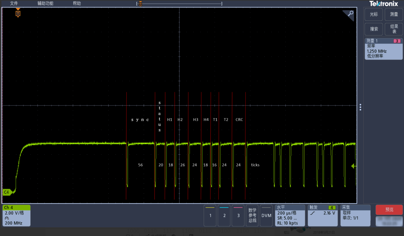Toggle channel 3 waveform display on
The height and width of the screenshot is (236, 404).
238,215
